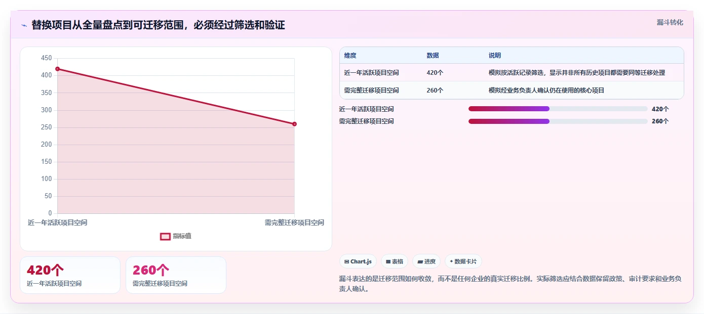Click the 说明 column header
Screen dimensions: 704x314
coord(495,56)
